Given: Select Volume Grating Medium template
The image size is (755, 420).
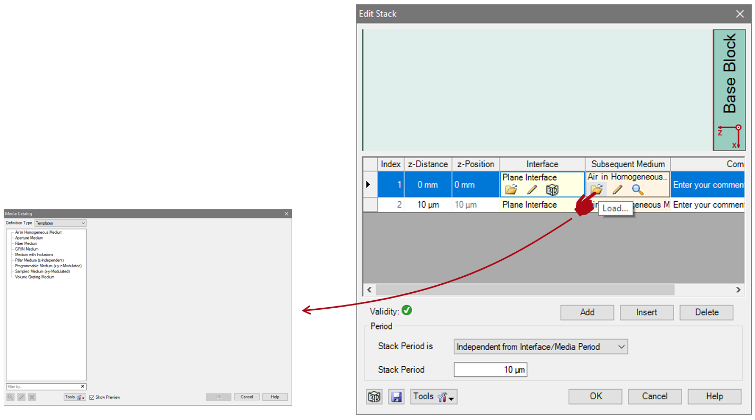Looking at the screenshot, I should pos(35,277).
